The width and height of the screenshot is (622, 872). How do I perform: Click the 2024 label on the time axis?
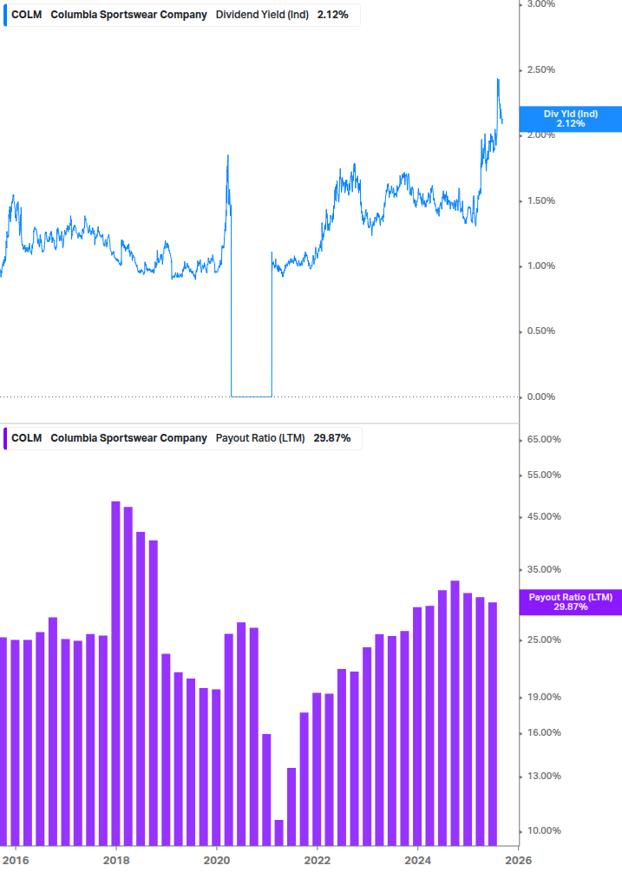pyautogui.click(x=417, y=861)
